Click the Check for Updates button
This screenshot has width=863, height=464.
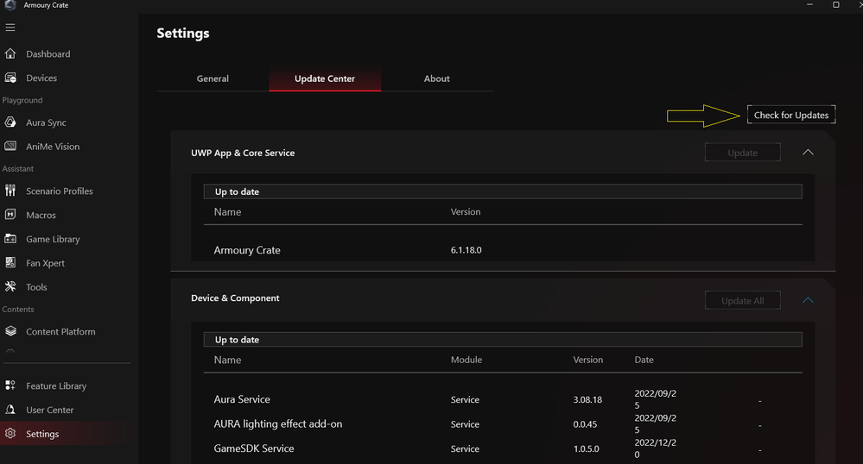[x=791, y=115]
